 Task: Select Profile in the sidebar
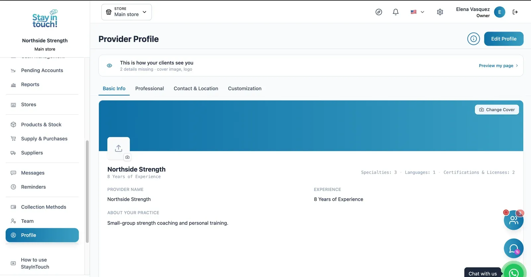point(42,235)
